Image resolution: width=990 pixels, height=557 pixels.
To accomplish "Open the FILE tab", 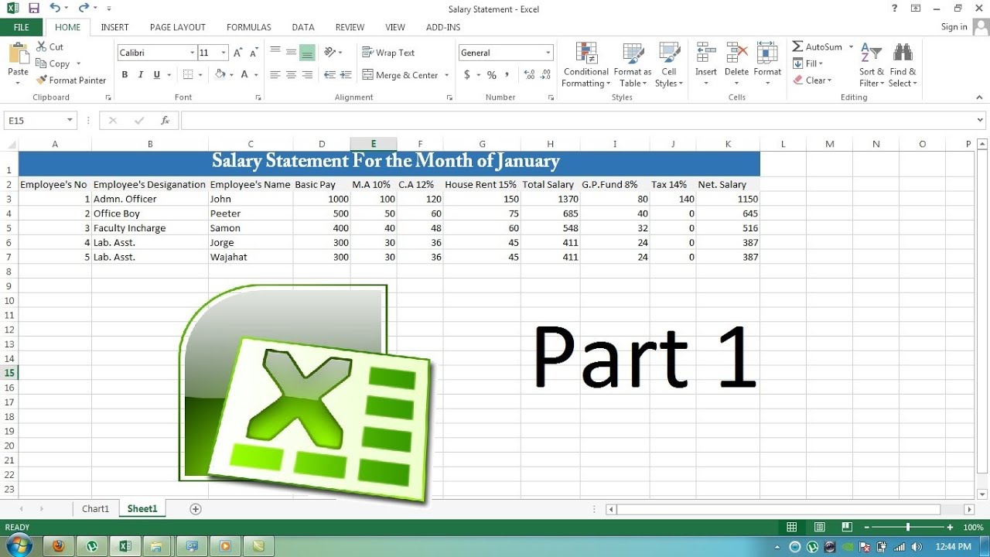I will tap(22, 27).
